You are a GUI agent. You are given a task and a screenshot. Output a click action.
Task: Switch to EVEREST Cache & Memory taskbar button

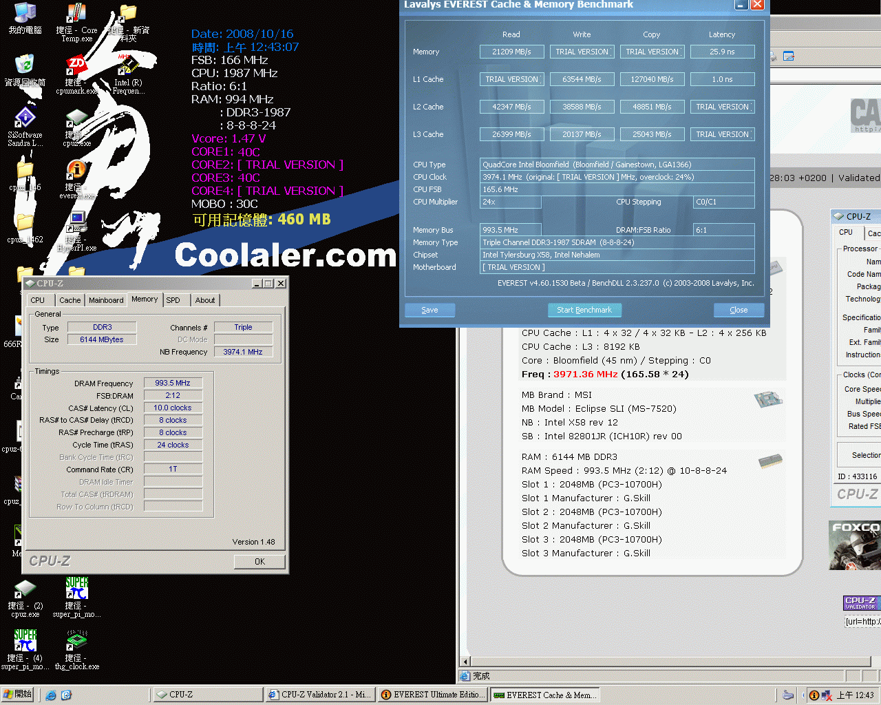[x=545, y=695]
